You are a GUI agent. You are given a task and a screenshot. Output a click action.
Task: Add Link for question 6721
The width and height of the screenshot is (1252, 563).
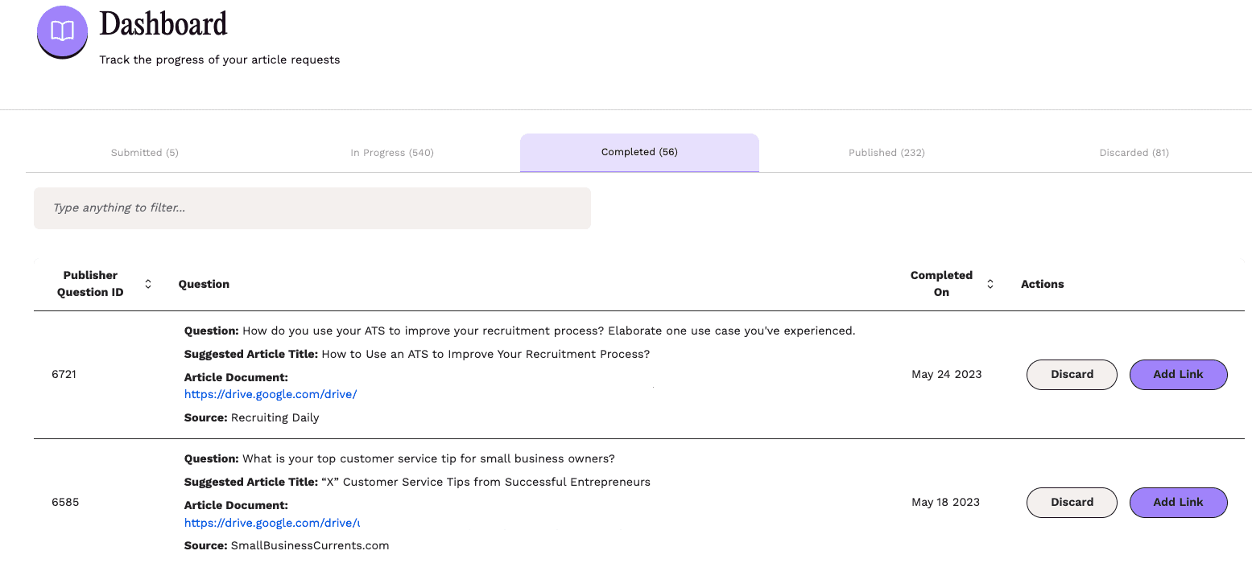point(1178,374)
